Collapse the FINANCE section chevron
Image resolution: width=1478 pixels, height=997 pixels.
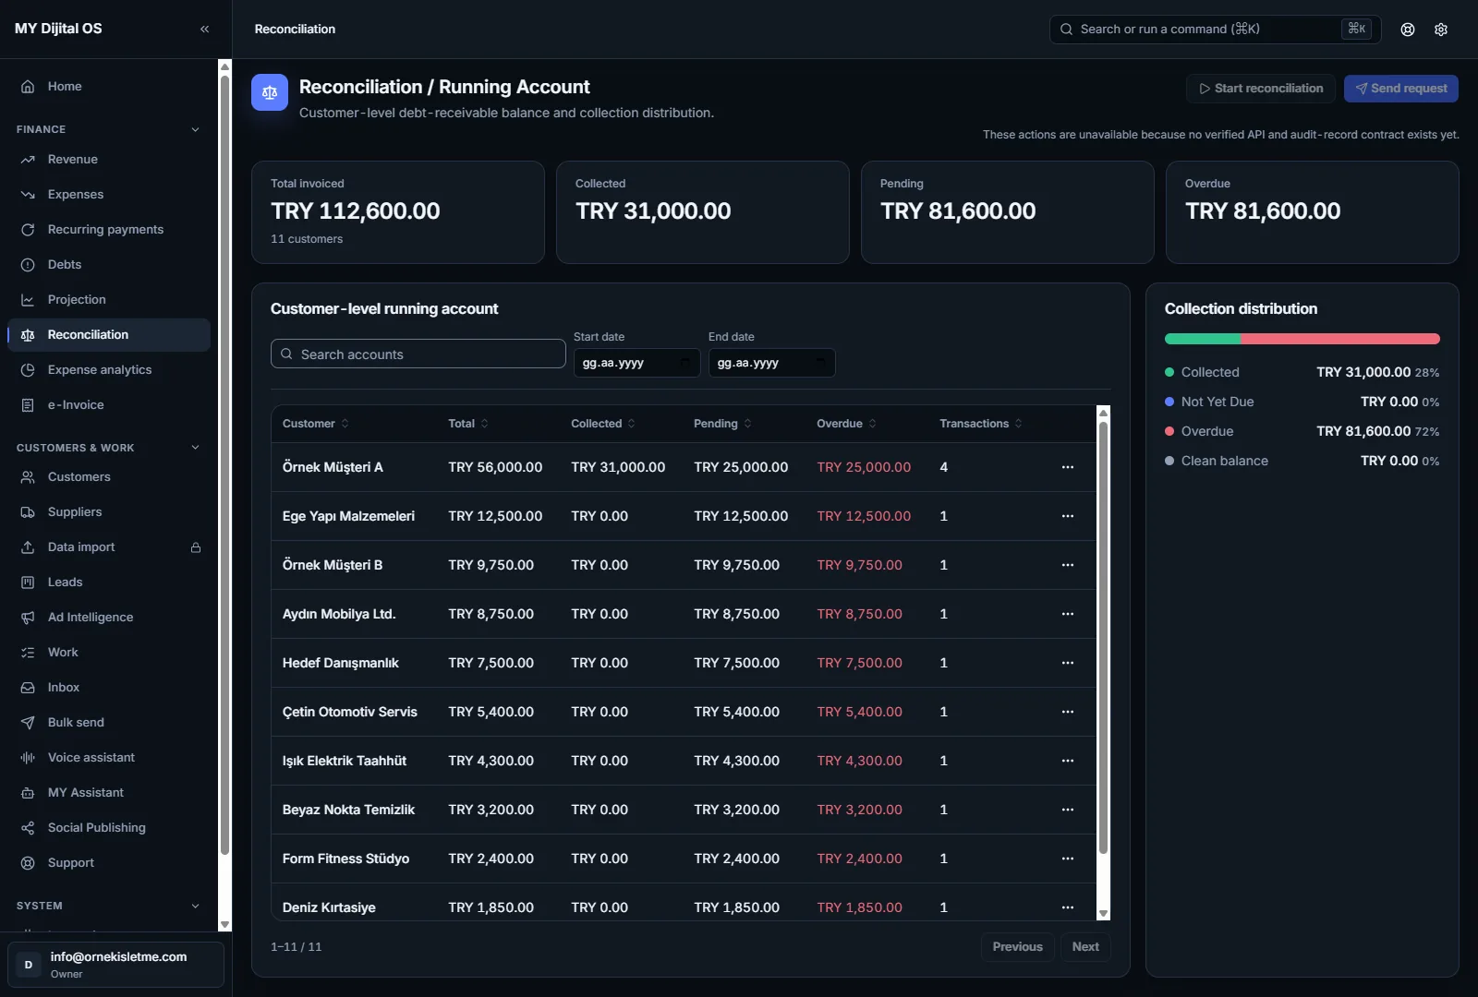click(195, 129)
